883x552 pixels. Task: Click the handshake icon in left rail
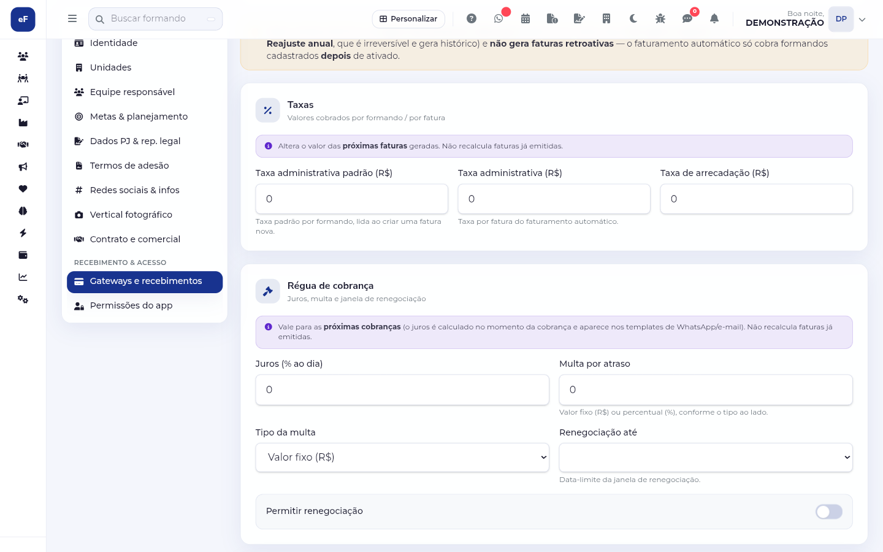(x=23, y=145)
